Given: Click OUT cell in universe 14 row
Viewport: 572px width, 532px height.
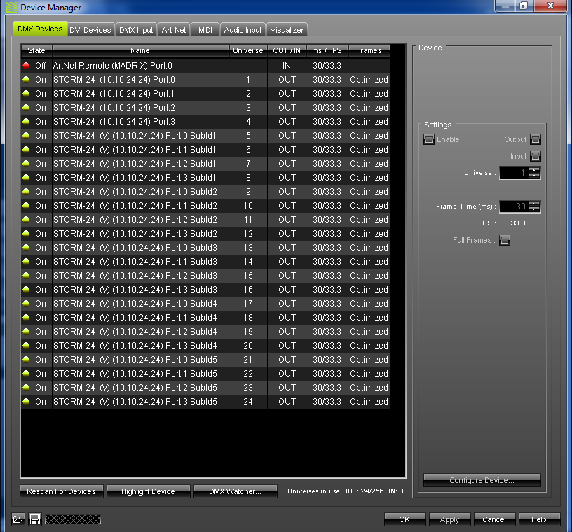Looking at the screenshot, I should click(287, 262).
